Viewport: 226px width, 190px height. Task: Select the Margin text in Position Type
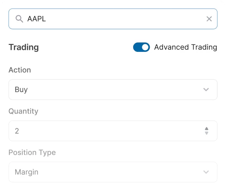26,172
